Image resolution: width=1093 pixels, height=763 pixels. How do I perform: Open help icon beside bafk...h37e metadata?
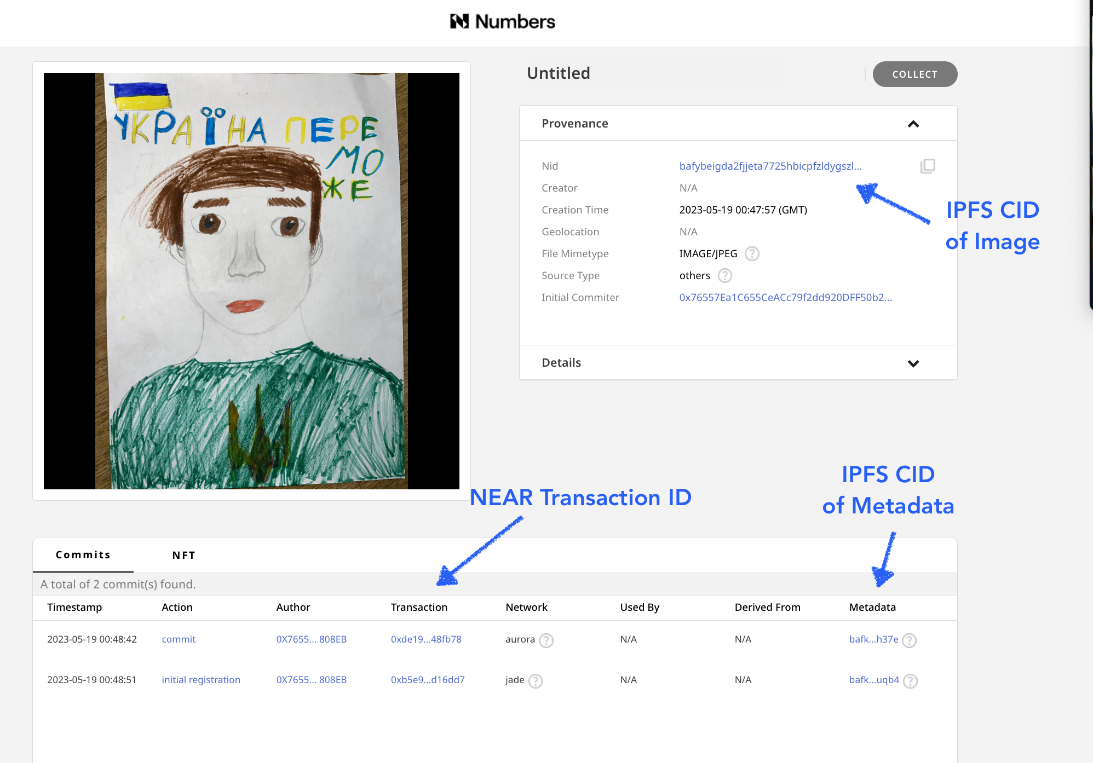point(910,640)
